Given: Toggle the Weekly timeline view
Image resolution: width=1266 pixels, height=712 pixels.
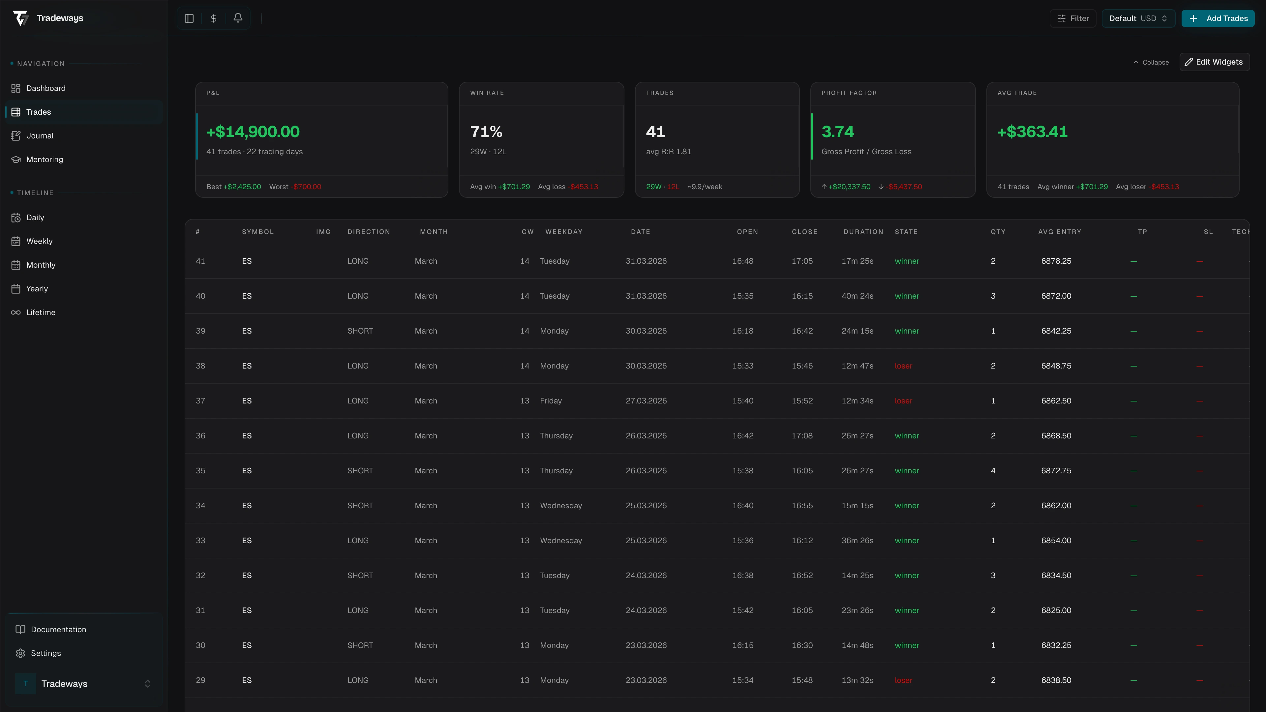Looking at the screenshot, I should (39, 241).
